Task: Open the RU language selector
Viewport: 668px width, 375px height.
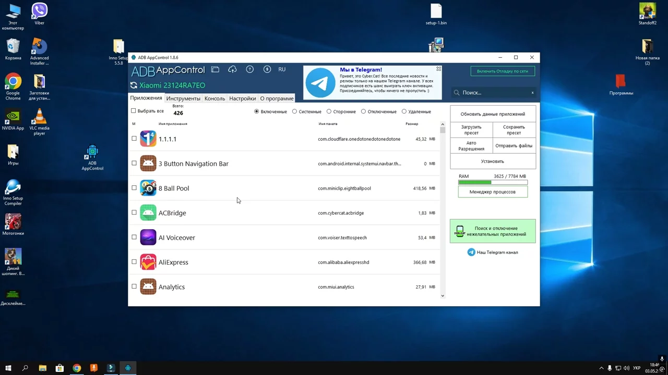Action: [x=282, y=69]
